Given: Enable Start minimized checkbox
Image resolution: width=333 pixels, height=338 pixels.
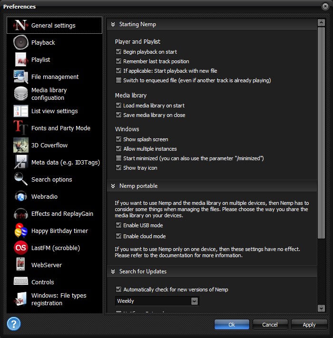Looking at the screenshot, I should tap(118, 158).
